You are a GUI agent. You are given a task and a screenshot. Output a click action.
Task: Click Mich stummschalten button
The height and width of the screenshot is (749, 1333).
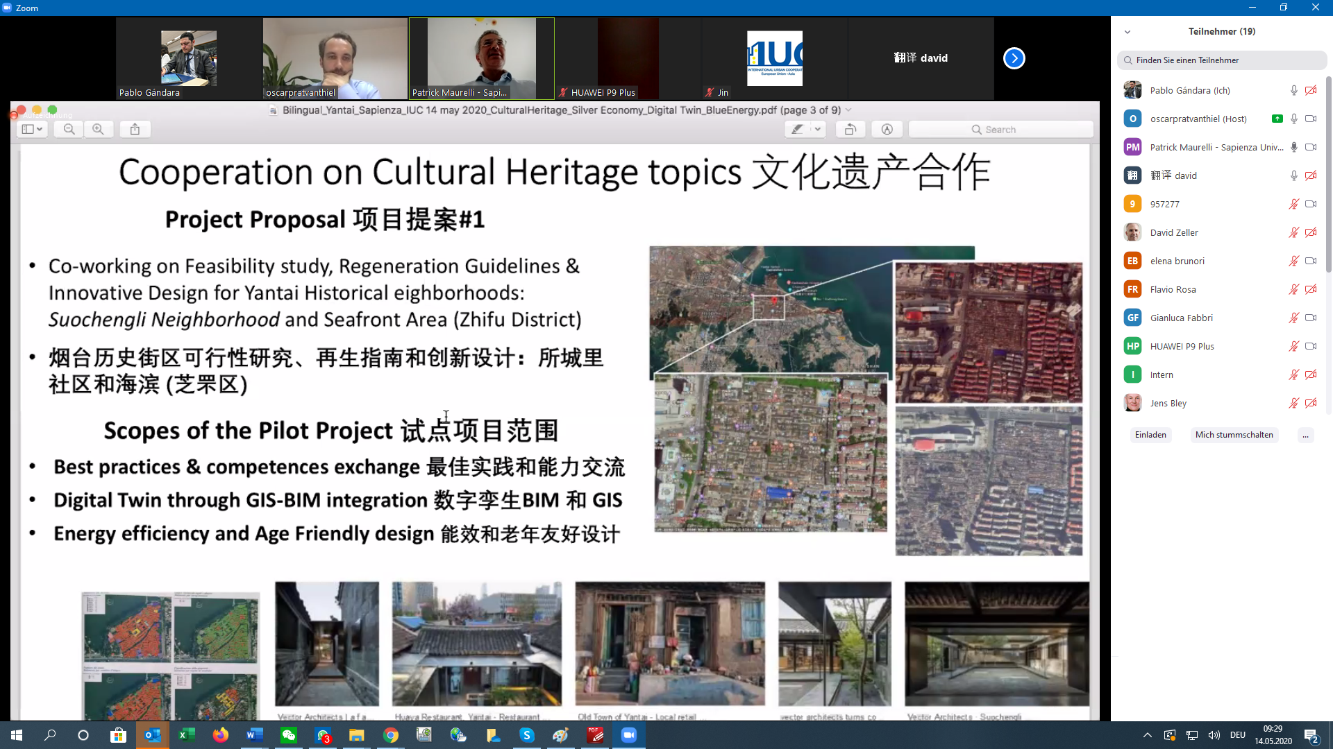1234,435
